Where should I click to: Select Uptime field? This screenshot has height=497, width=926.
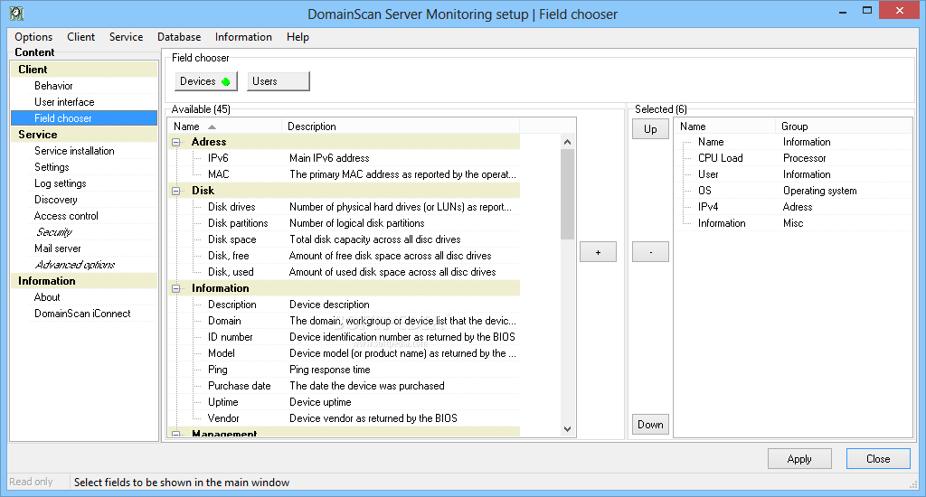point(223,402)
